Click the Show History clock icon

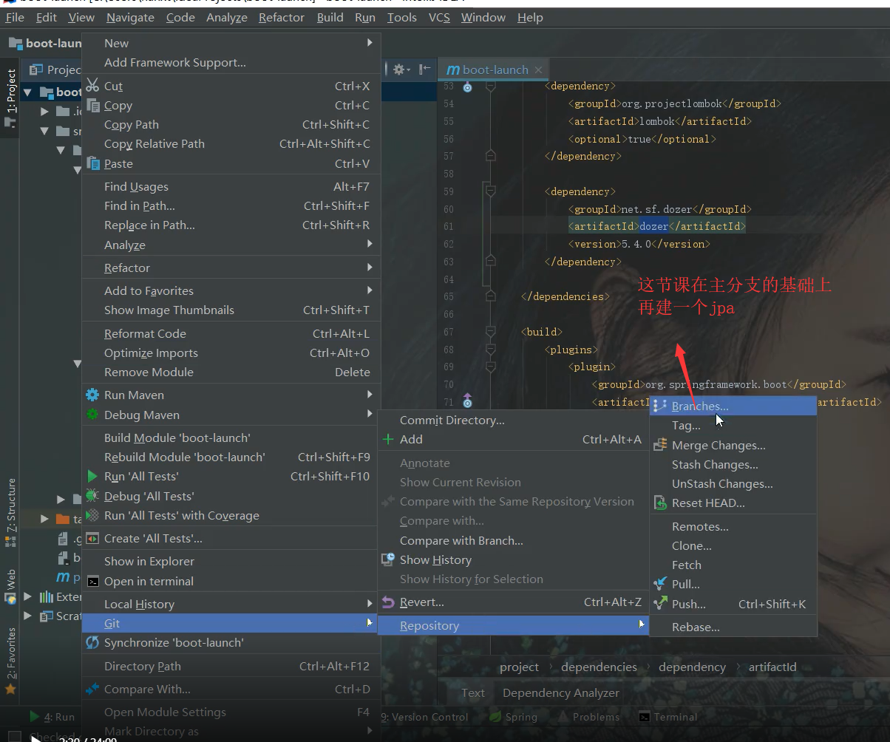tap(388, 559)
